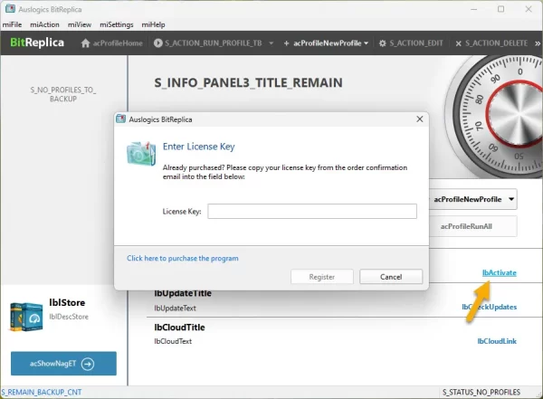Click the S_NO_PROFILES_TO_BACKUP text
Viewport: 543px width, 399px height.
tap(63, 94)
